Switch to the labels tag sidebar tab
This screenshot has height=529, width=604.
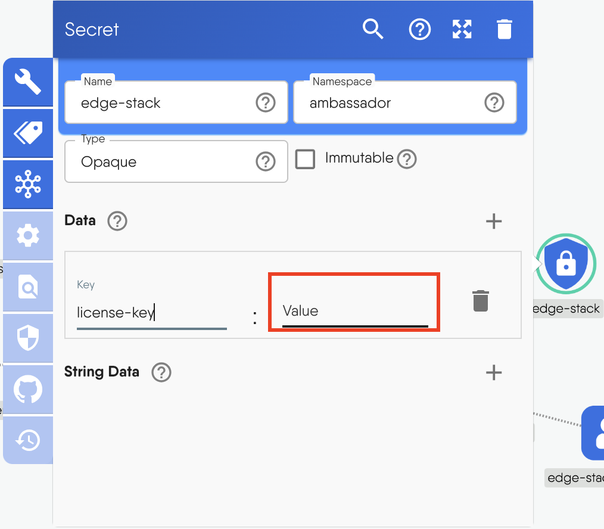click(x=28, y=133)
